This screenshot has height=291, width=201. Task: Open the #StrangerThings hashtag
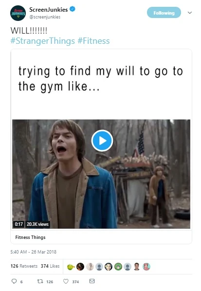pyautogui.click(x=43, y=41)
